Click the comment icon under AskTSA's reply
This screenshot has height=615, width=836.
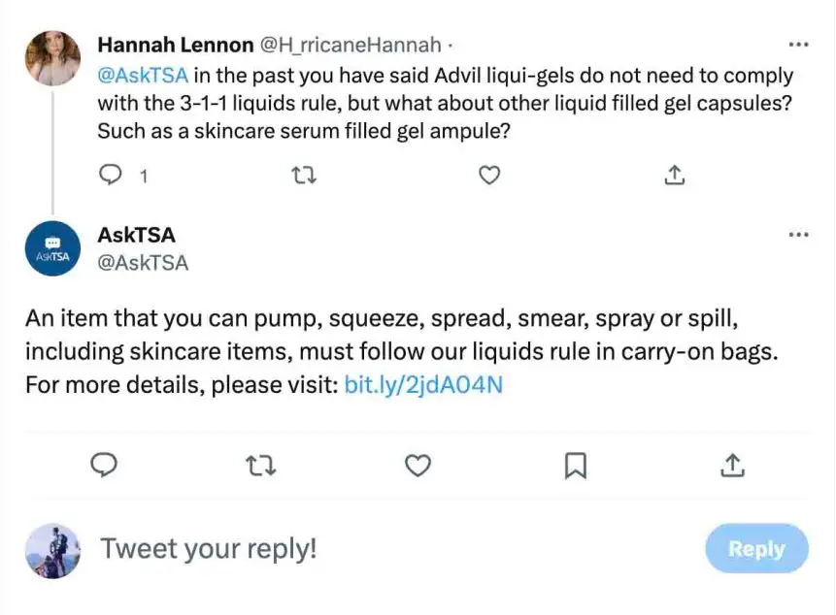[x=105, y=466]
